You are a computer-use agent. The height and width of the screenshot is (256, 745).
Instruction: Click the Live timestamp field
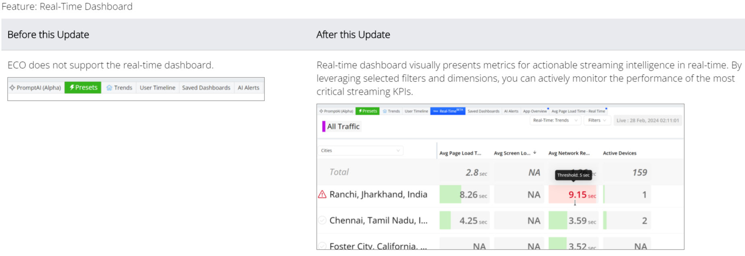[647, 120]
